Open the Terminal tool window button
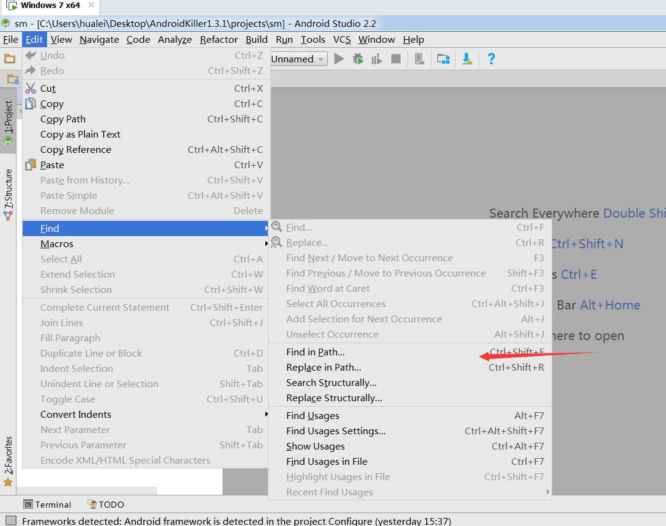This screenshot has height=526, width=666. (x=47, y=505)
